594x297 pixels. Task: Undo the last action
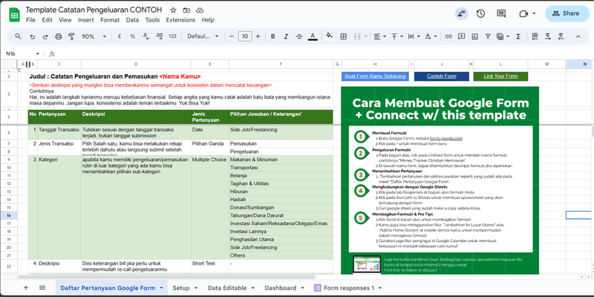click(32, 36)
